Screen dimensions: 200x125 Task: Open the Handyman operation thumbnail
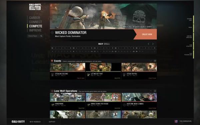tap(67, 97)
